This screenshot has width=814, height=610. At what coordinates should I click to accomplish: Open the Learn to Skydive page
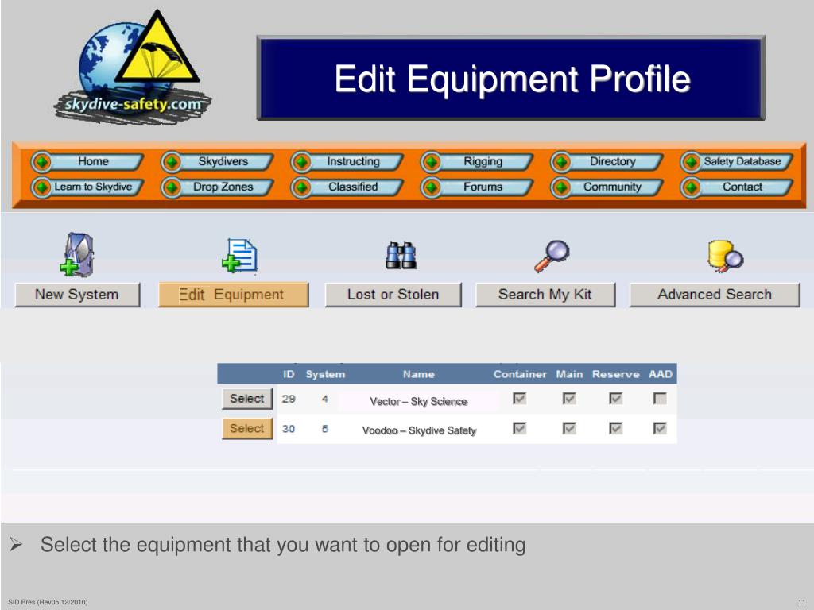click(93, 187)
